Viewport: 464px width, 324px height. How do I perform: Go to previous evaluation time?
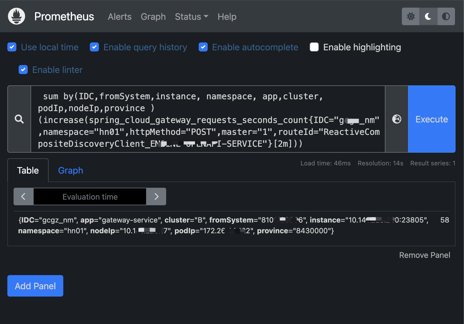[x=23, y=196]
